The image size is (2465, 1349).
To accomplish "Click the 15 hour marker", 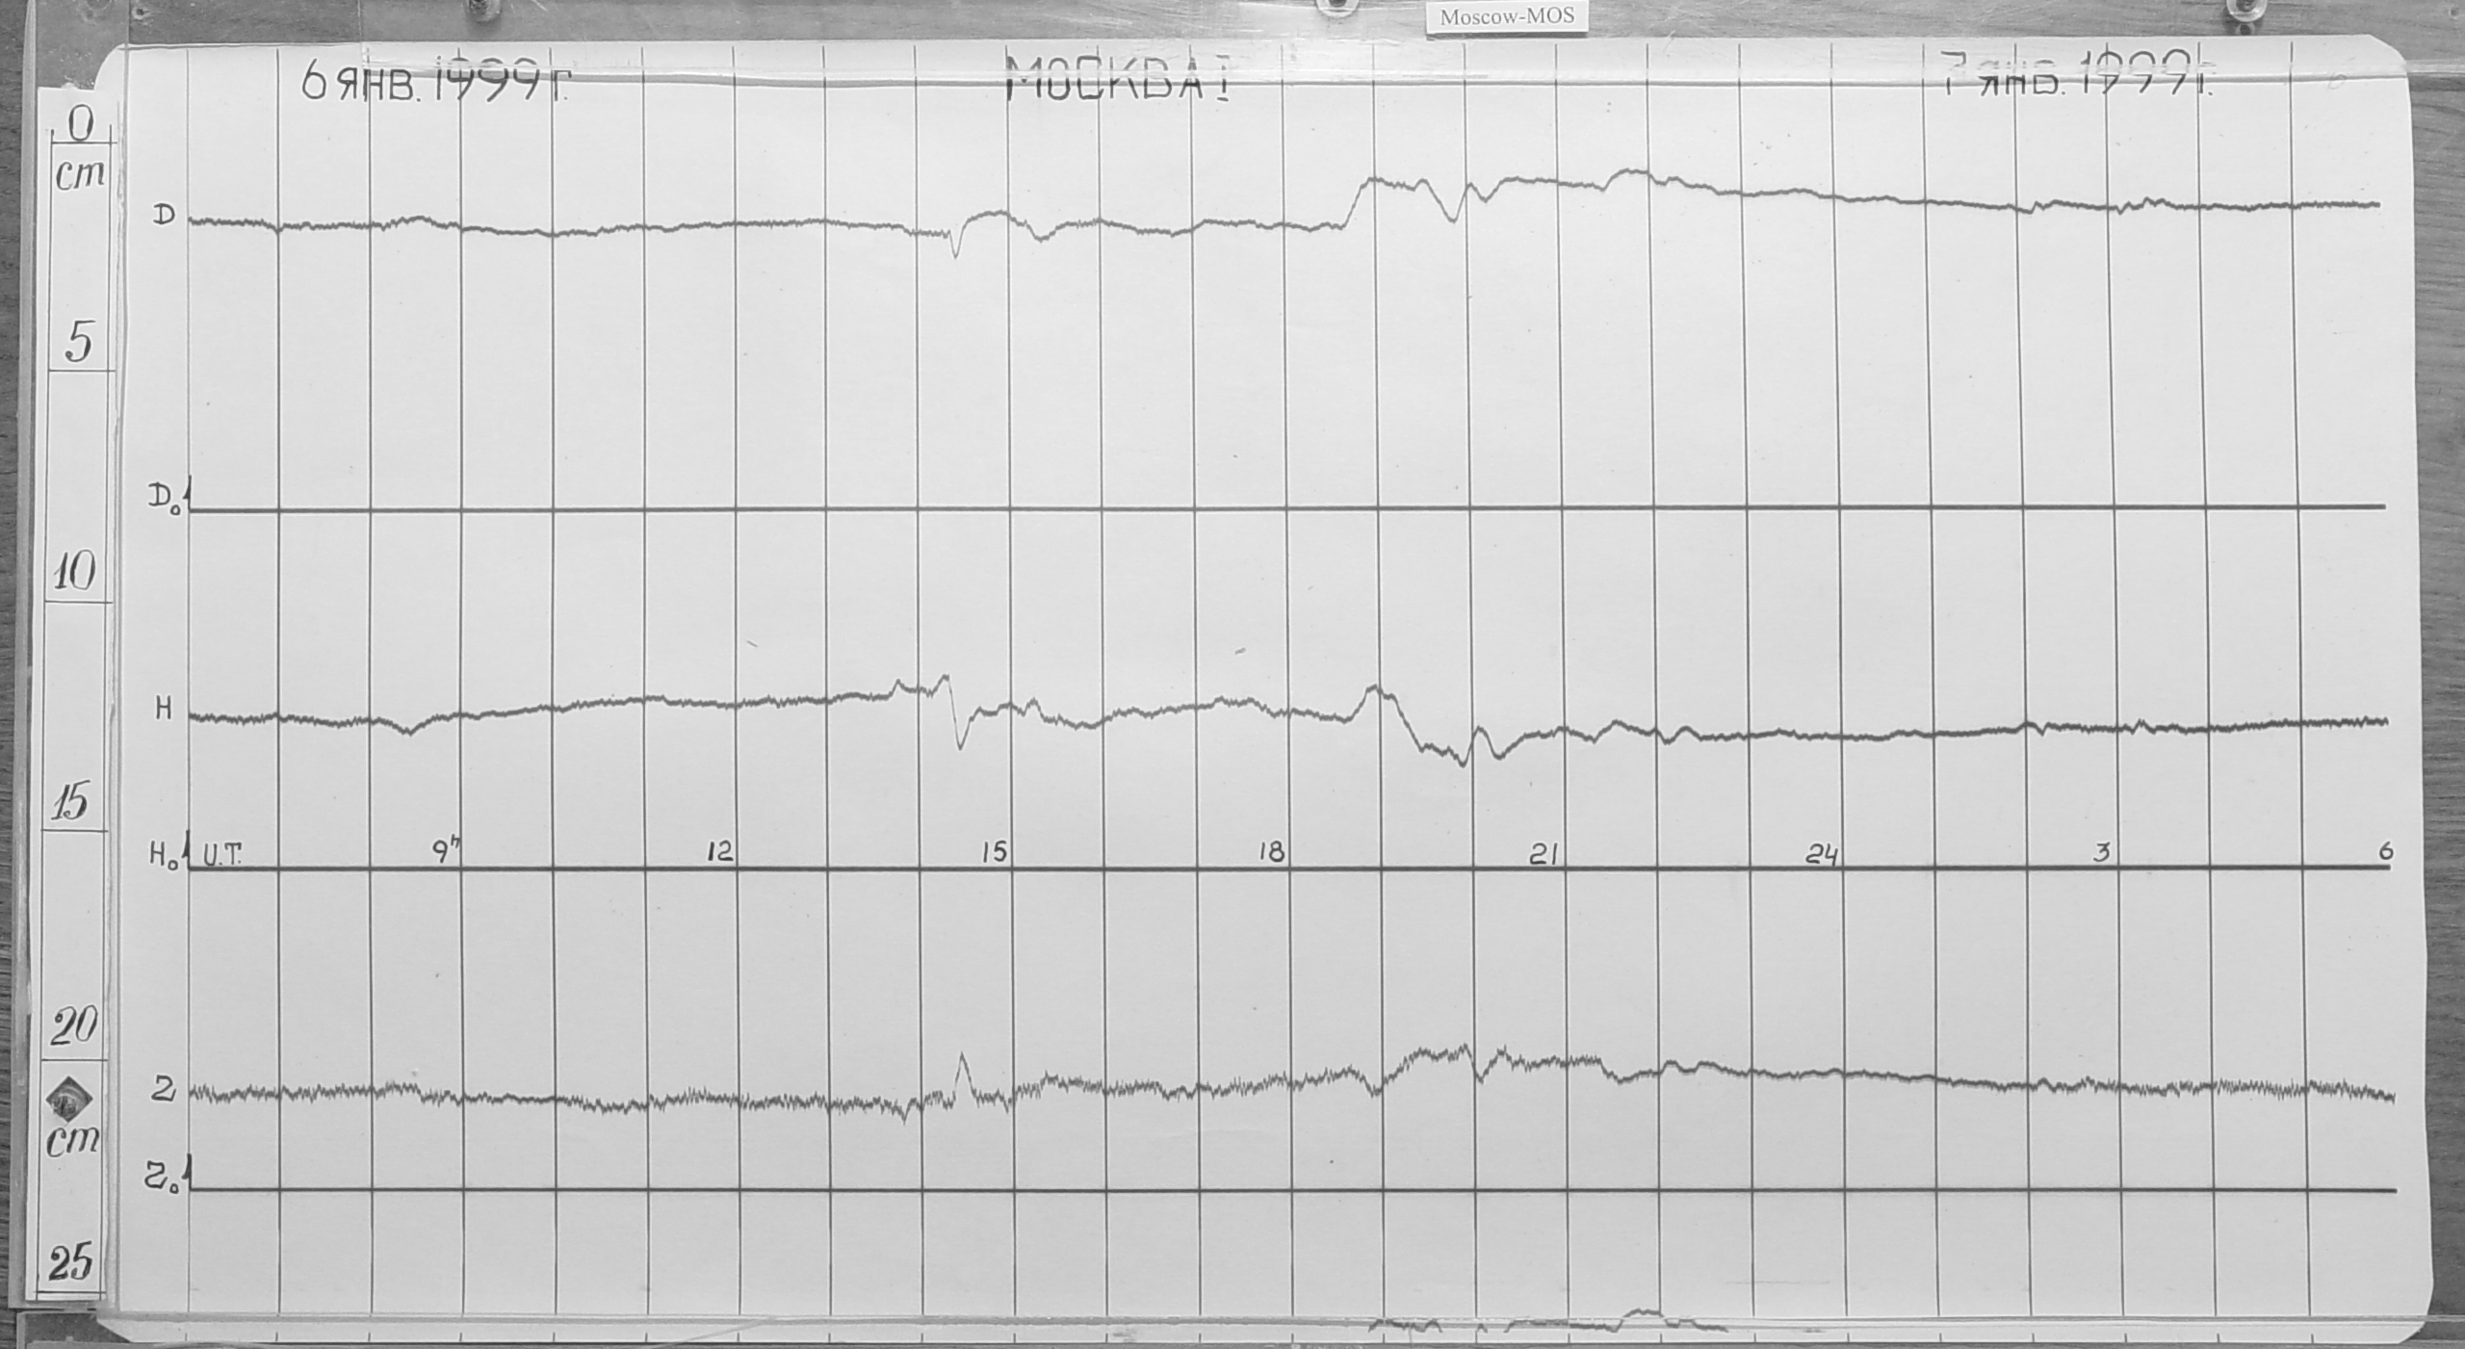I will coord(994,852).
